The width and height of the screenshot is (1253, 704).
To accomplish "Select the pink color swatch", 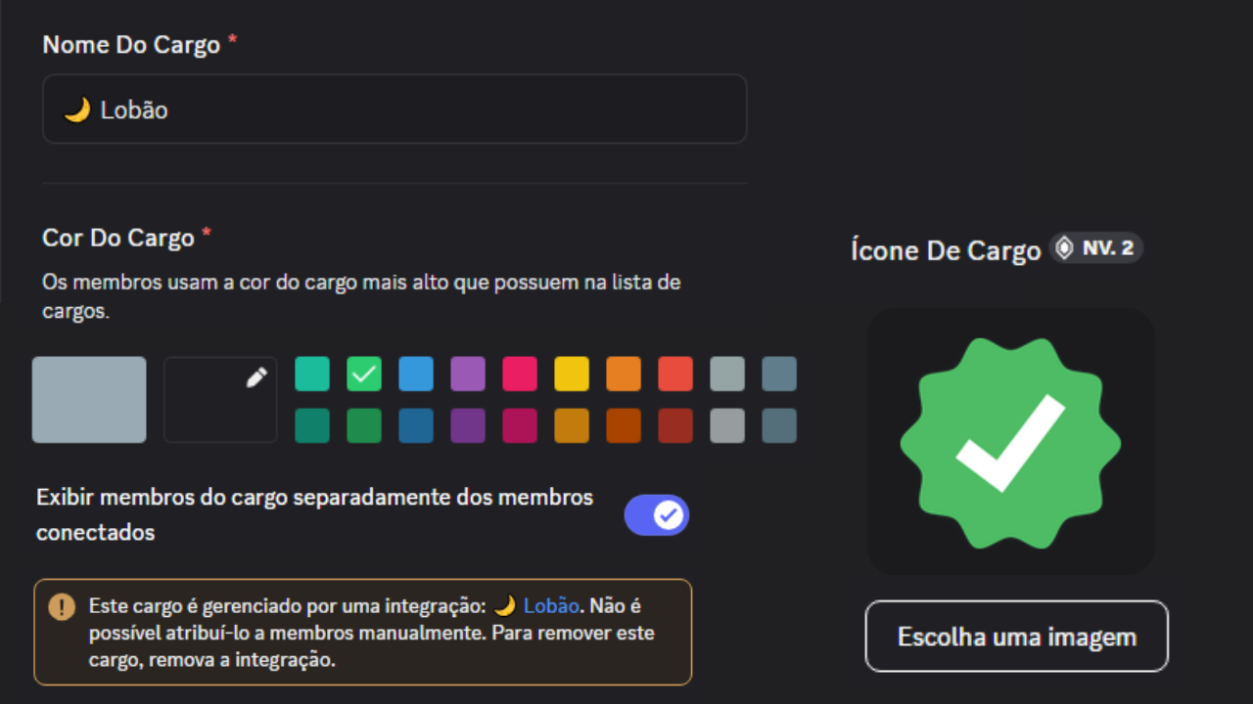I will coord(520,374).
